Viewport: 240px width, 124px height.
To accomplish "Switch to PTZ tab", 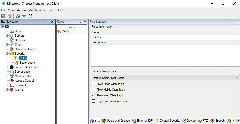I will 203,121.
